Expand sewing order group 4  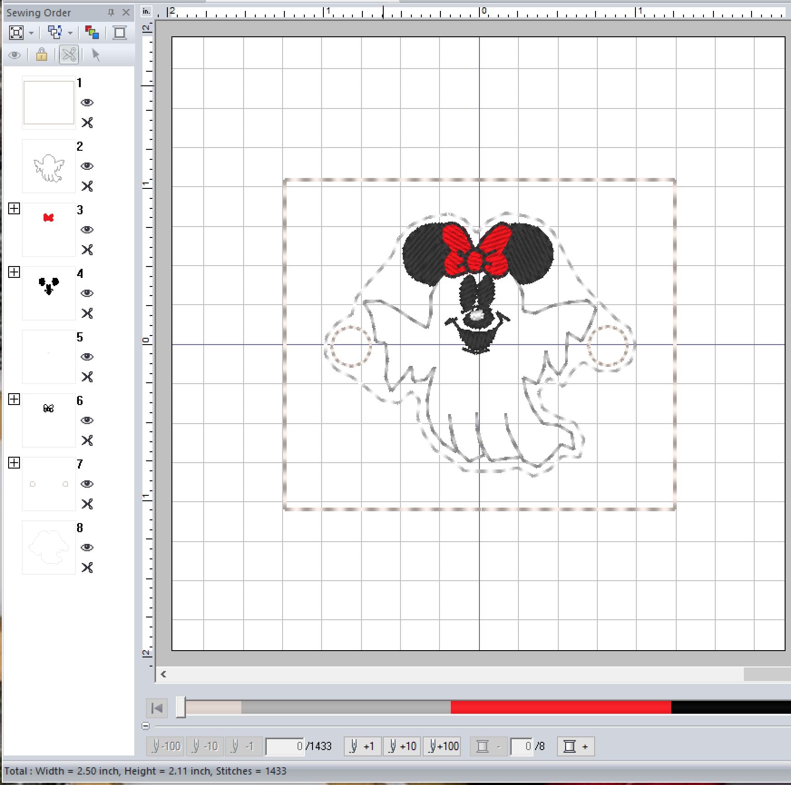pos(14,272)
